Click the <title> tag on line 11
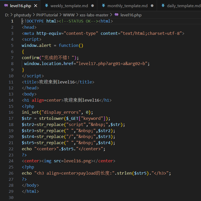Screen dimensions: 201x201 [x=30, y=82]
